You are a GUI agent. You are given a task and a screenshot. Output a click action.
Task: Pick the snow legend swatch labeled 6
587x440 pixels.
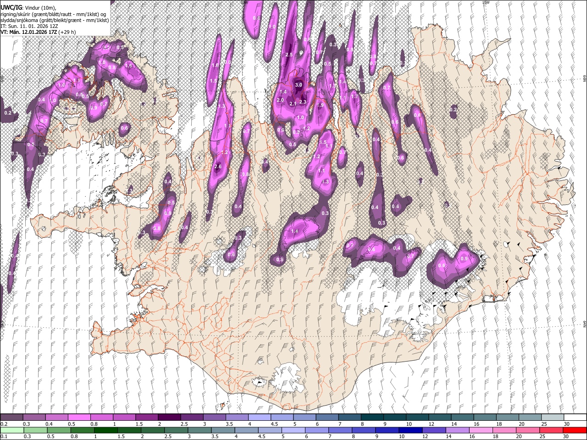pos(327,417)
